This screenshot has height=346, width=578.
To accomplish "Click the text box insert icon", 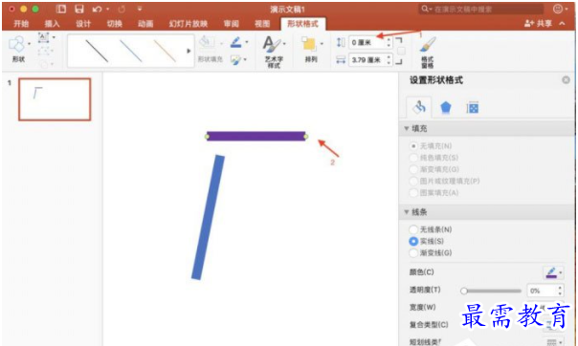I will click(x=43, y=37).
